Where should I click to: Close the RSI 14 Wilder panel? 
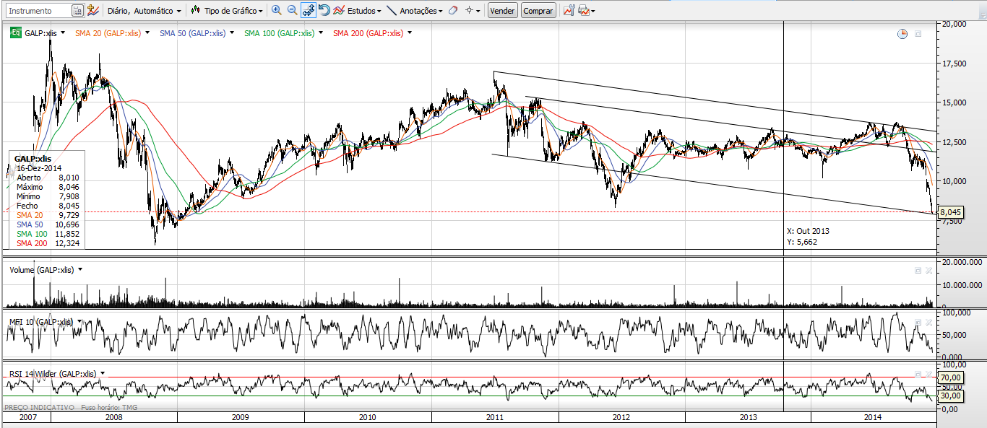coord(929,375)
